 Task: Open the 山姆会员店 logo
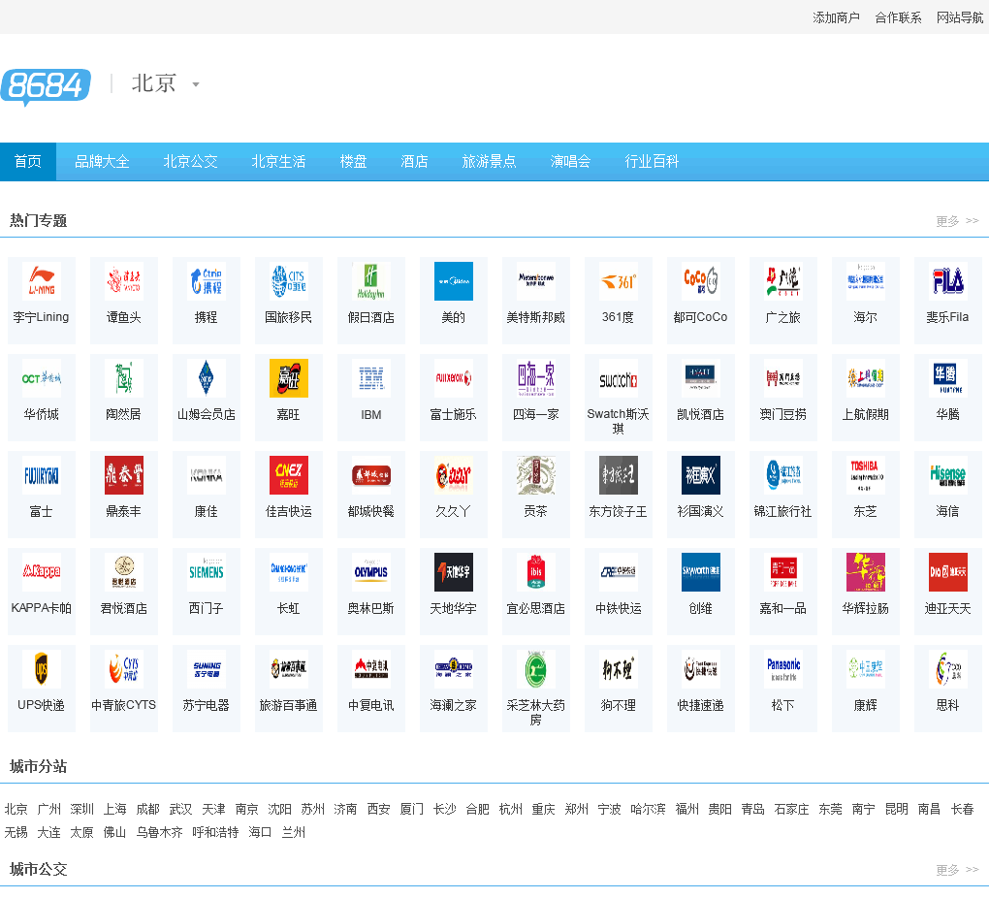(x=207, y=378)
